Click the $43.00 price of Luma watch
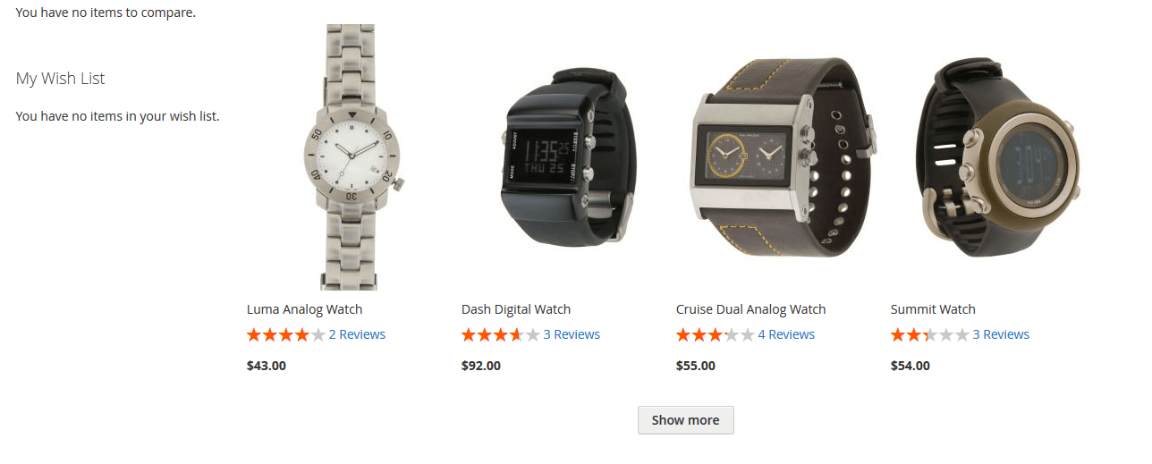Viewport: 1152px width, 464px height. [x=267, y=366]
